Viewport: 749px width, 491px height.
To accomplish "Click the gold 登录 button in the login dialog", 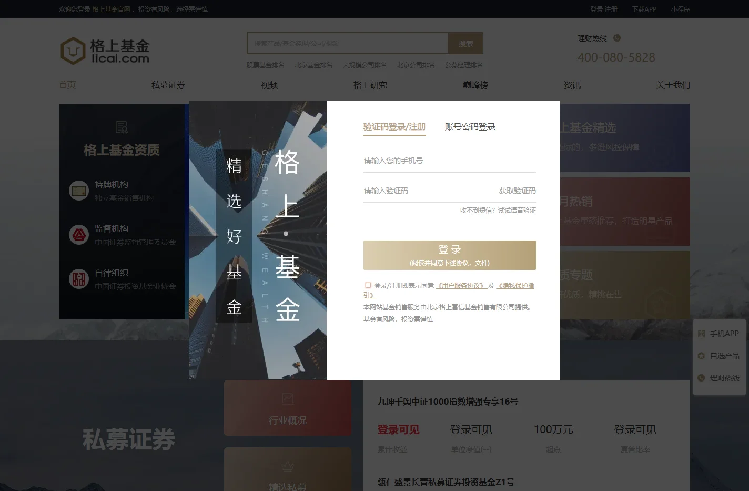I will (x=450, y=255).
